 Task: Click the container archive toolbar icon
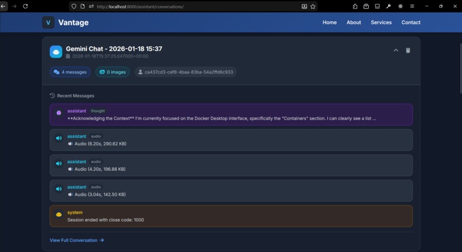(x=366, y=6)
